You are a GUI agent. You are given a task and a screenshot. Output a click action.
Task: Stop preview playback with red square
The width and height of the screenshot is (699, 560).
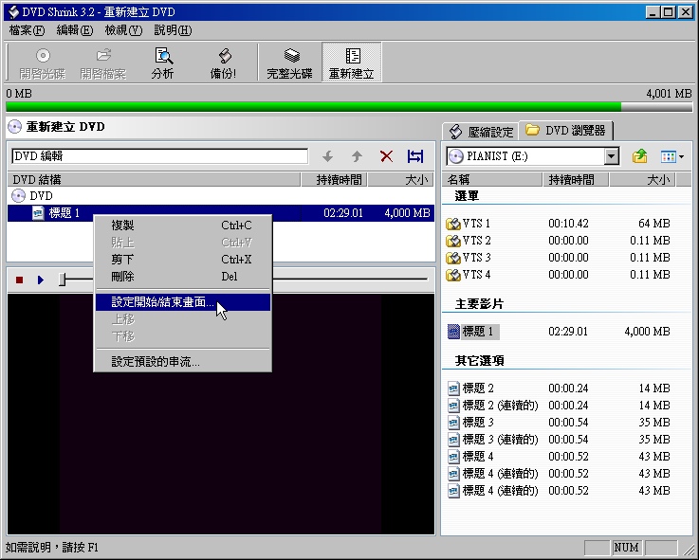(x=19, y=280)
